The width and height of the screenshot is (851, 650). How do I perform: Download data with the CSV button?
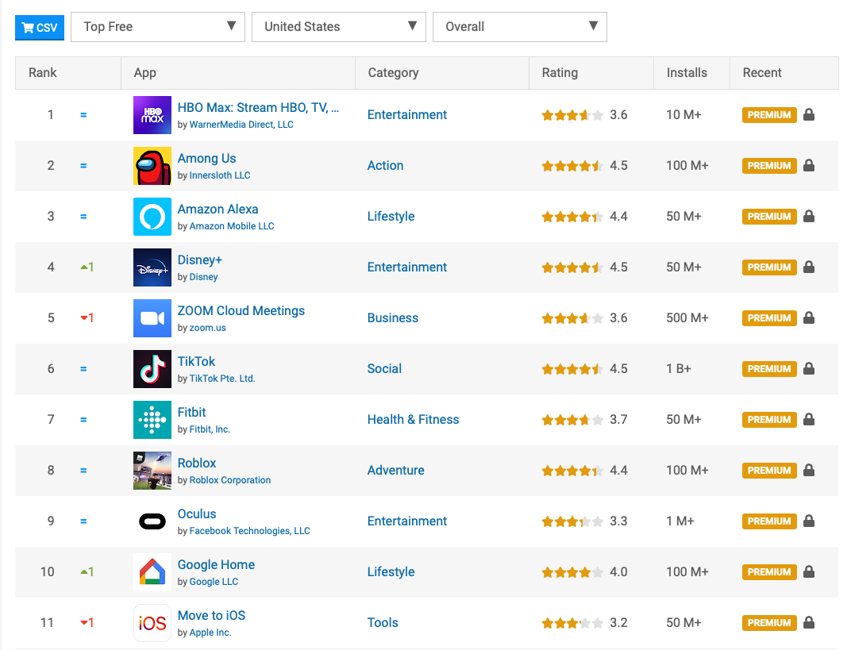(x=40, y=28)
